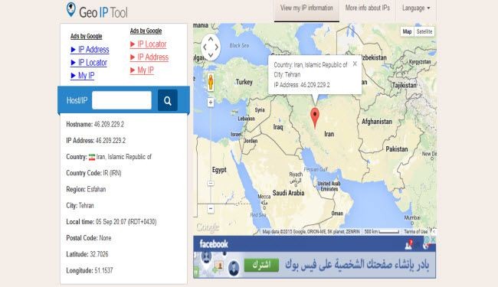The image size is (498, 287).
Task: Click the green Arabic subscribe button
Action: (261, 265)
